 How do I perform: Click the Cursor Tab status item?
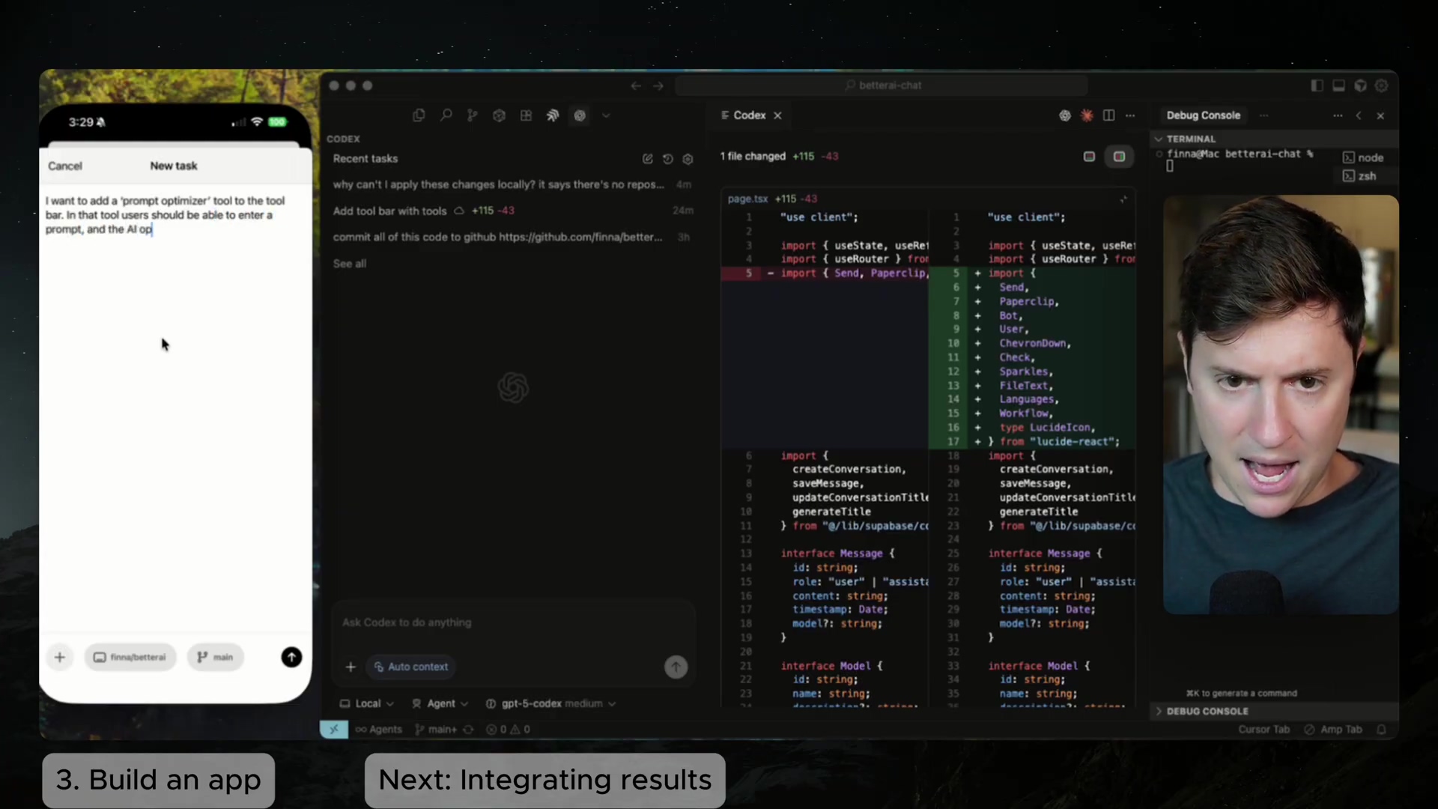click(1263, 730)
